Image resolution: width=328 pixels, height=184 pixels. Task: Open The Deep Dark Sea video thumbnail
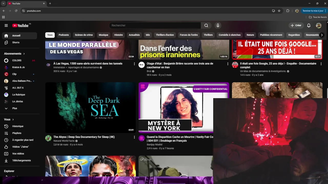coord(90,108)
